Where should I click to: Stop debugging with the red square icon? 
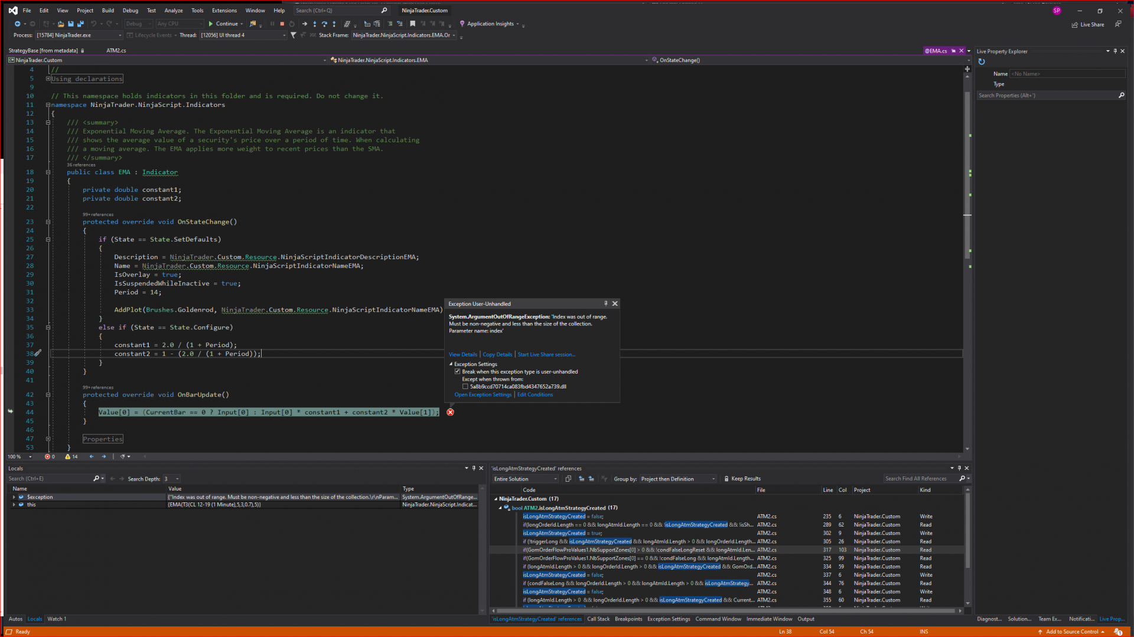[x=282, y=24]
